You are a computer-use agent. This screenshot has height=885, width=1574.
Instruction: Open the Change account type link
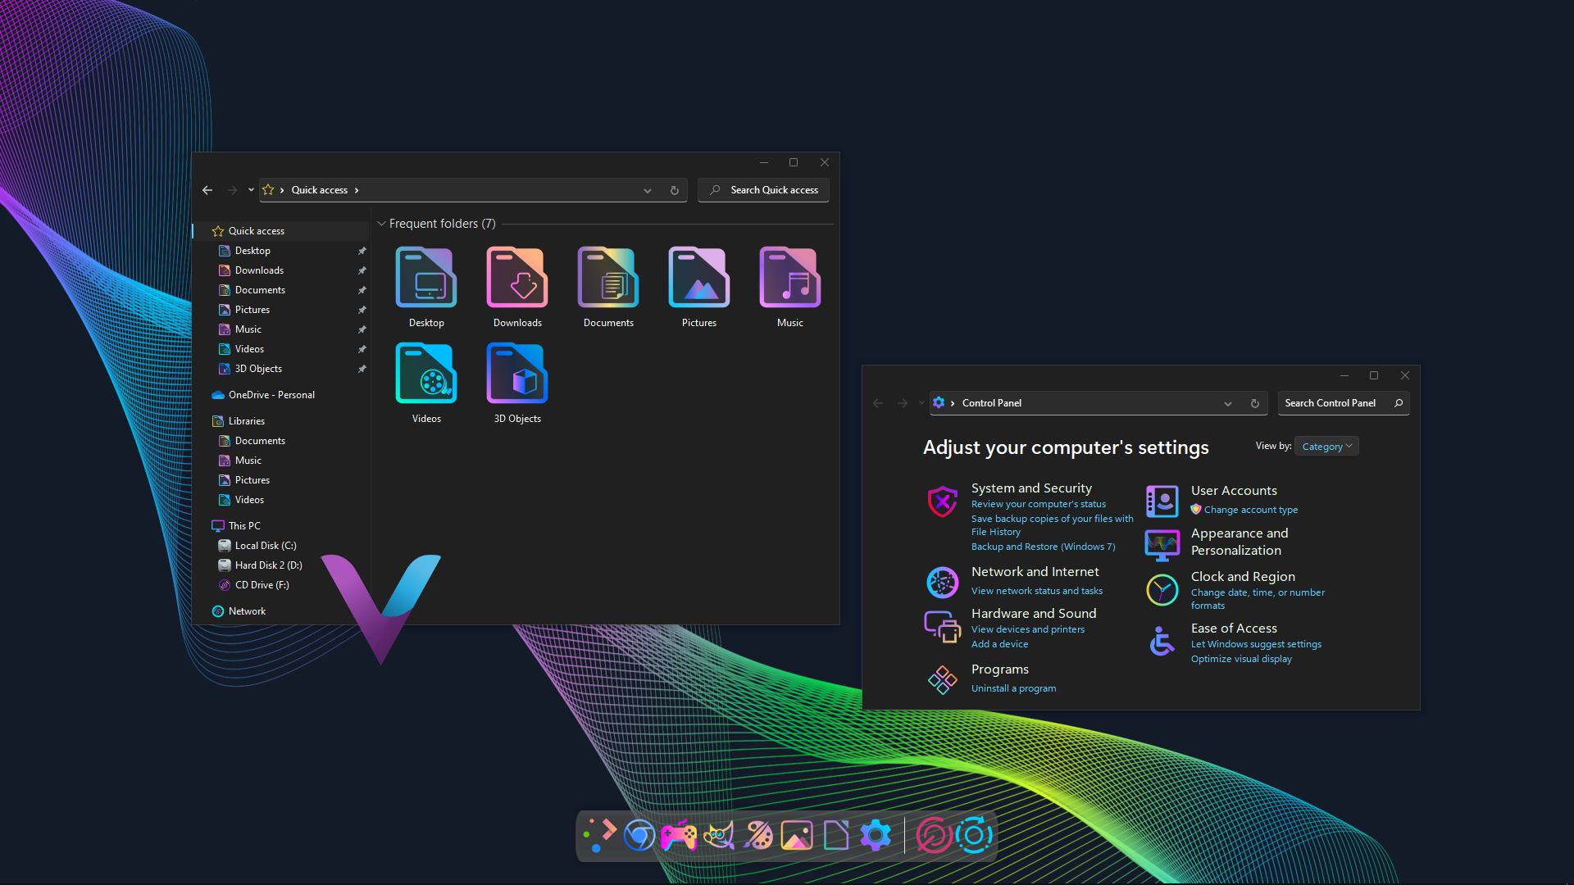click(x=1250, y=509)
